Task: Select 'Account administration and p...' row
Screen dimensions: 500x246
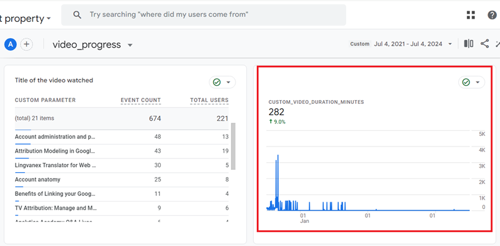Action: point(122,136)
